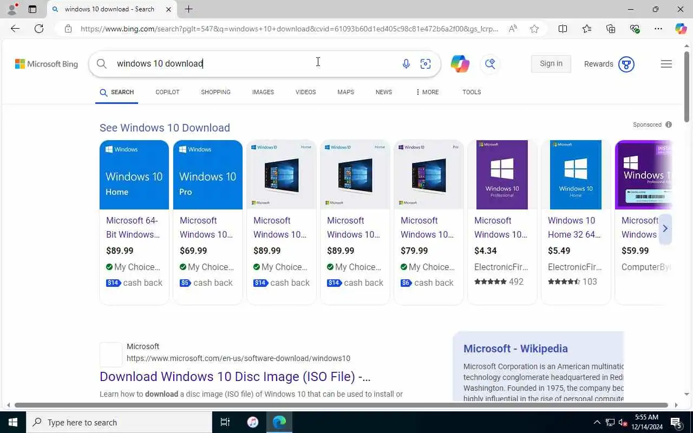Click the Windows 10 Home blue thumbnail
The width and height of the screenshot is (693, 433).
[134, 175]
